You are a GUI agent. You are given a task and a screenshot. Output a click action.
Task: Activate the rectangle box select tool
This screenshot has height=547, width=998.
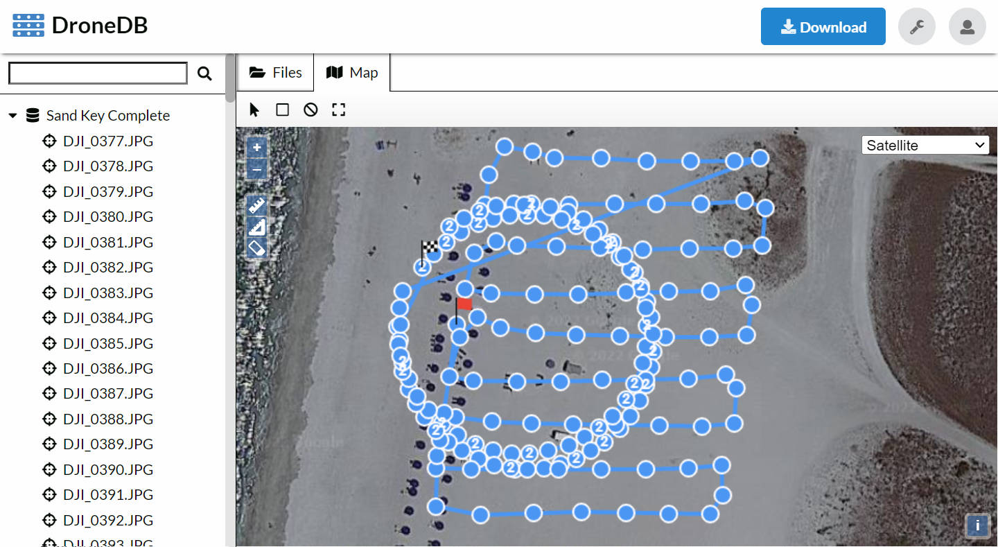point(282,110)
